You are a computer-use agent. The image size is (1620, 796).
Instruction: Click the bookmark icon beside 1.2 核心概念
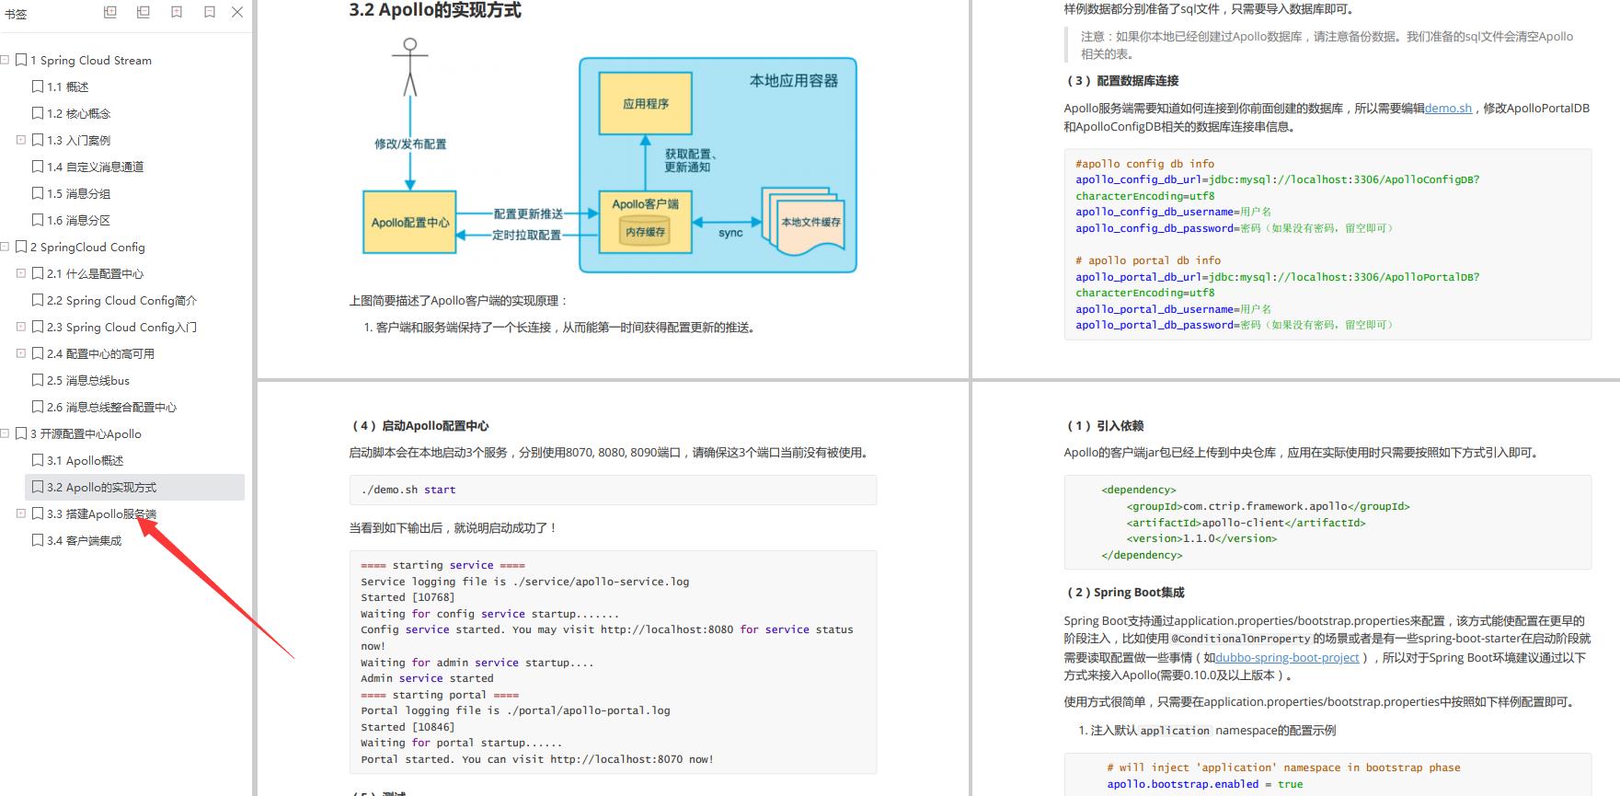38,113
